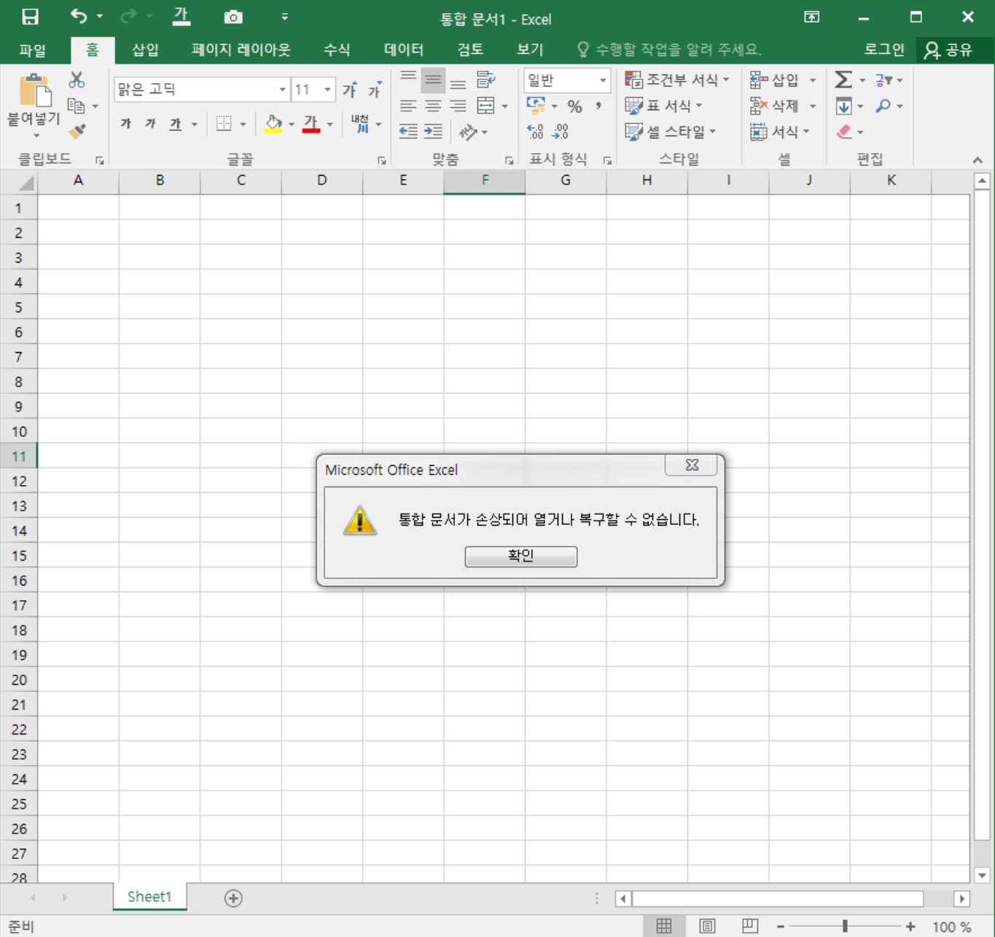Click the percent style (%) icon
Viewport: 995px width, 937px height.
574,106
